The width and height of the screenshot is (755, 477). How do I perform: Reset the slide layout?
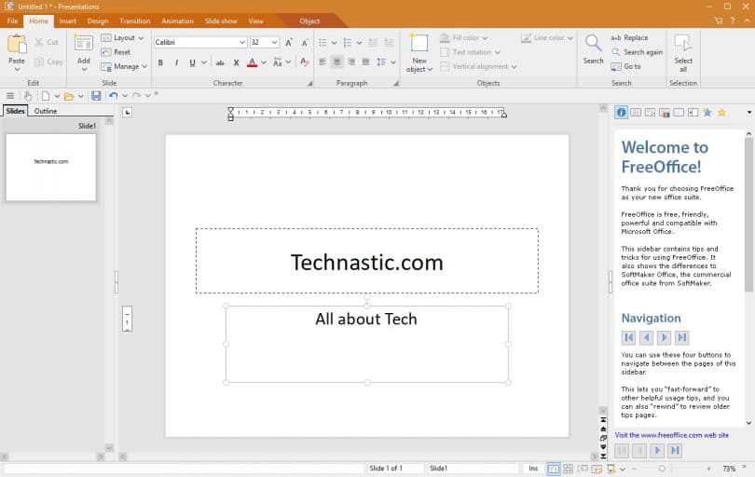116,52
